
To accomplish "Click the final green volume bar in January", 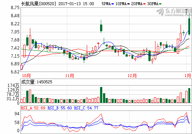I will point(189,95).
